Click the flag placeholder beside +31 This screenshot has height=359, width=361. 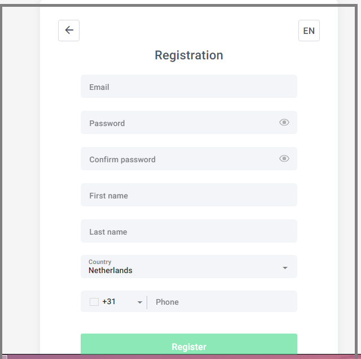point(94,302)
